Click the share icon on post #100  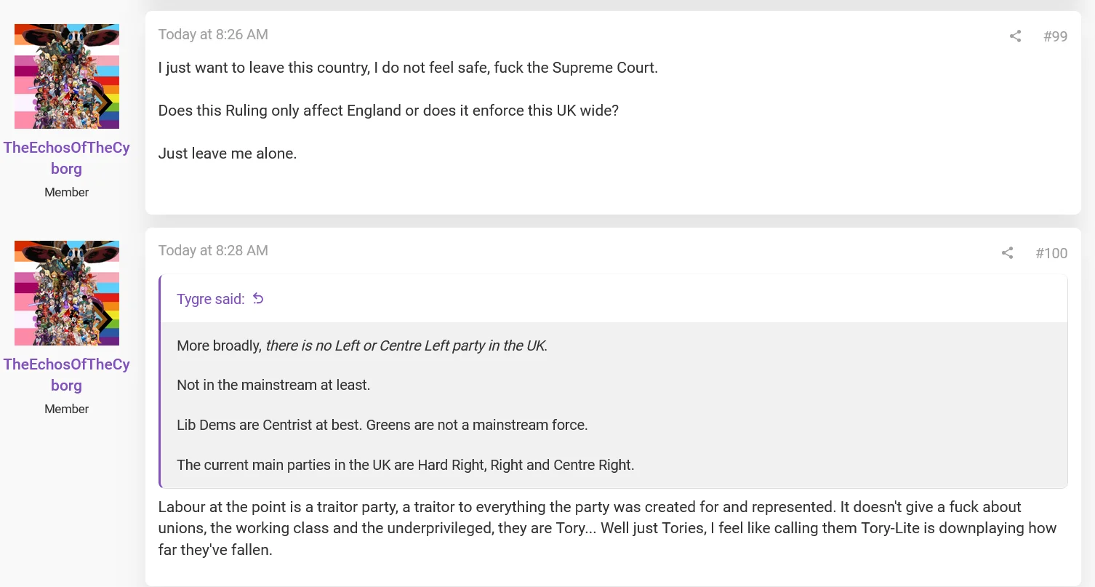pos(1007,252)
